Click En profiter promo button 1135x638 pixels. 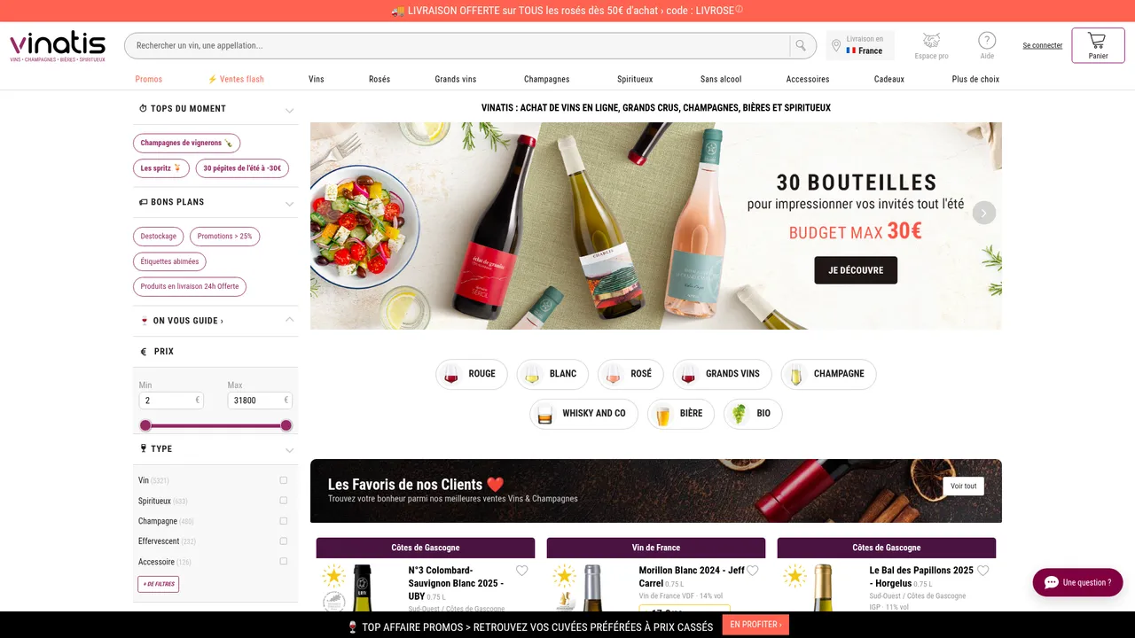[755, 625]
